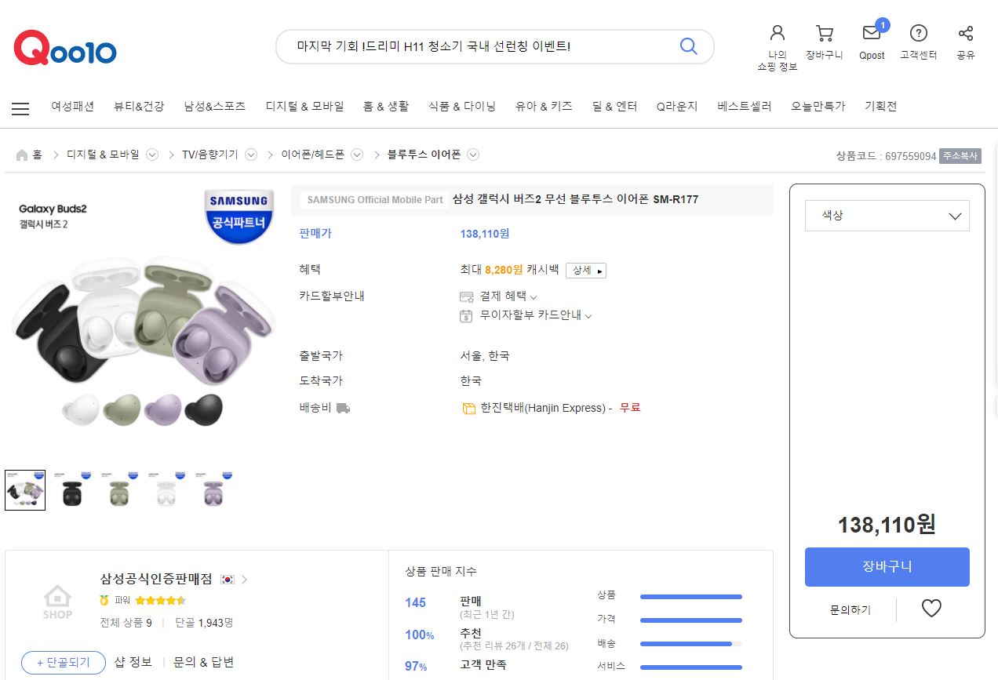
Task: Expand 결제 혜택 details
Action: (534, 297)
